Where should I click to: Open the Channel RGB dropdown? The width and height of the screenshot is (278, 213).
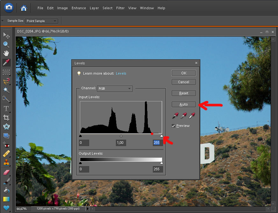point(115,88)
